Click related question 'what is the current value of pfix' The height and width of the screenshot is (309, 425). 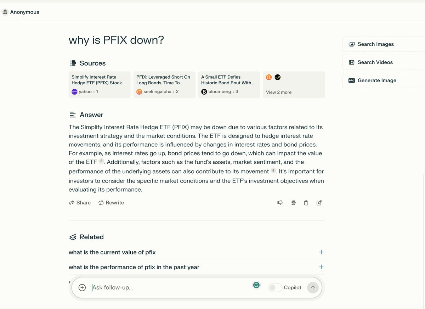click(112, 252)
